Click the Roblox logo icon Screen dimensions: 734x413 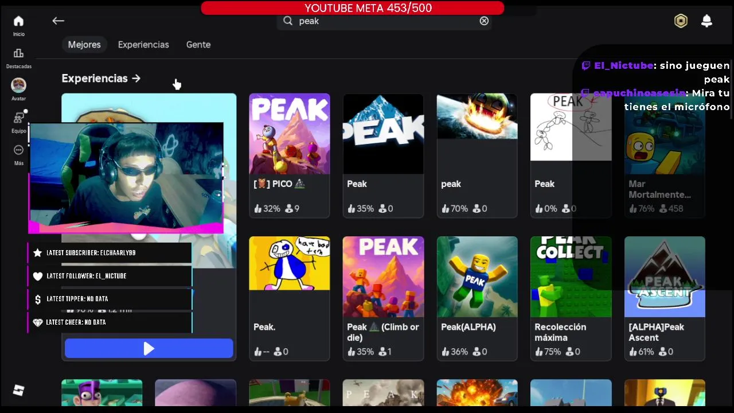[18, 390]
